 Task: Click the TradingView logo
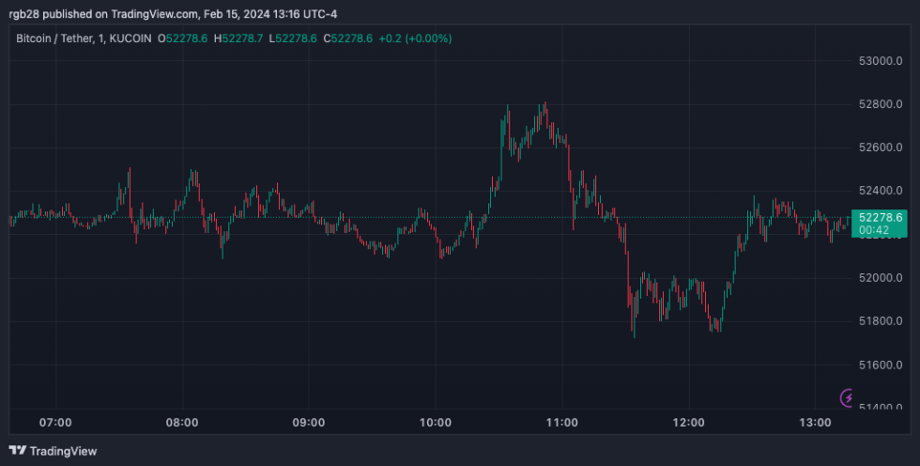53,451
